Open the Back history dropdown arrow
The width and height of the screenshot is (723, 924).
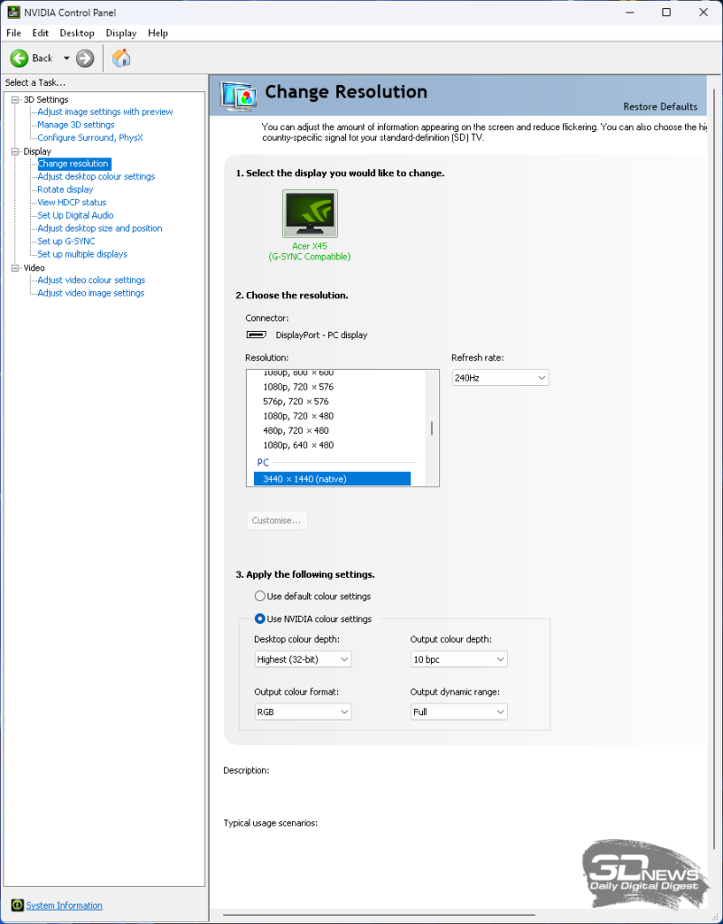67,58
